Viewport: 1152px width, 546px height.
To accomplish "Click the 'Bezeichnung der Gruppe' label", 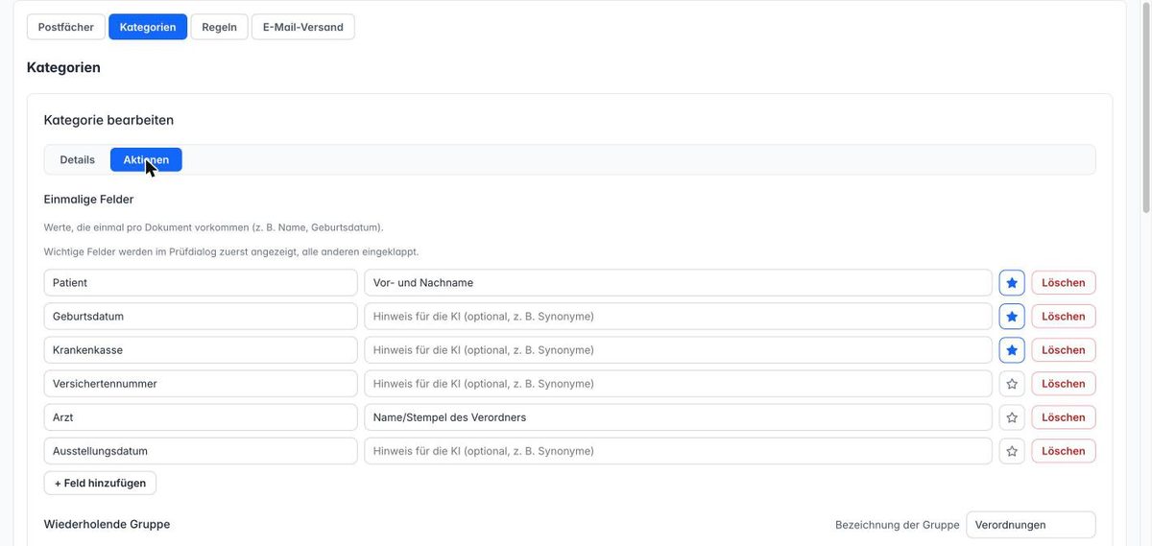I will click(x=898, y=525).
